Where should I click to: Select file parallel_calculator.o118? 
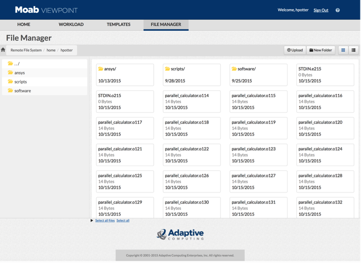click(192, 128)
